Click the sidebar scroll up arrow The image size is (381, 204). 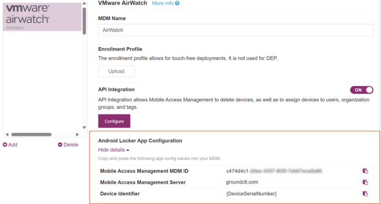tap(84, 3)
